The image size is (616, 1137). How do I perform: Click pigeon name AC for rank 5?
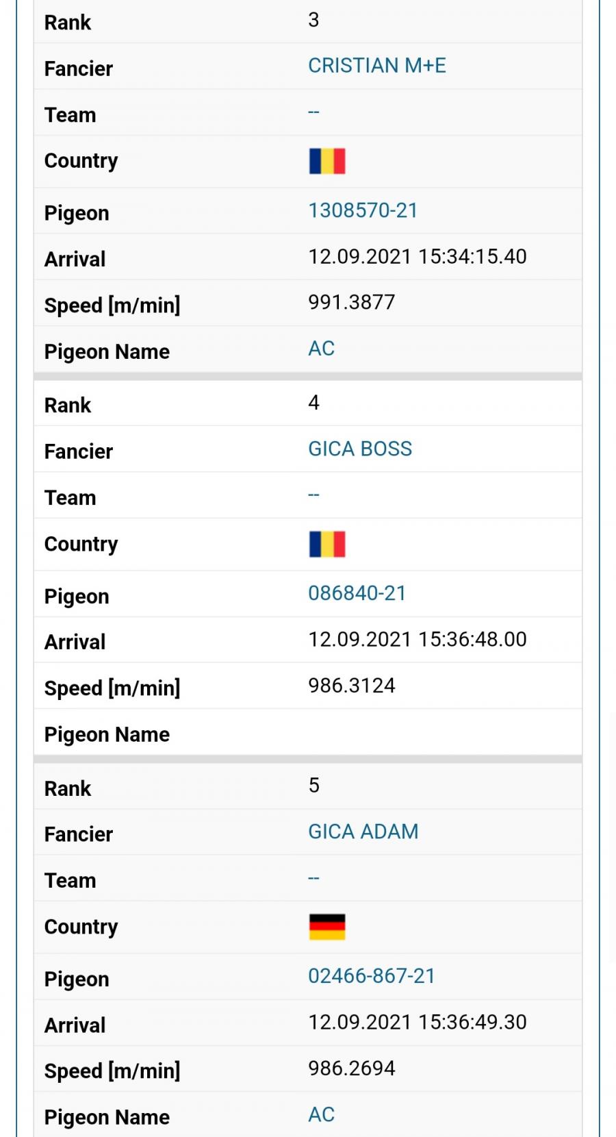click(321, 1115)
